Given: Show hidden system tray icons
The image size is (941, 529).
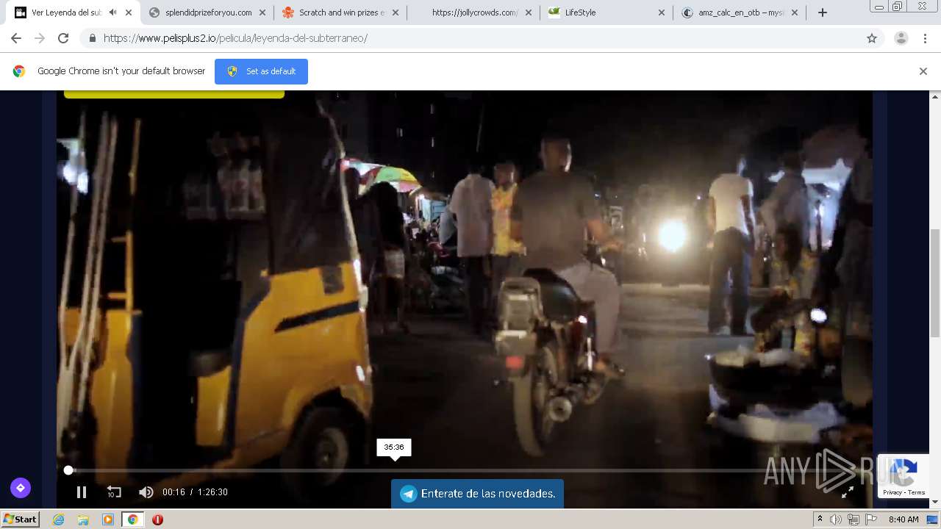Looking at the screenshot, I should point(820,519).
